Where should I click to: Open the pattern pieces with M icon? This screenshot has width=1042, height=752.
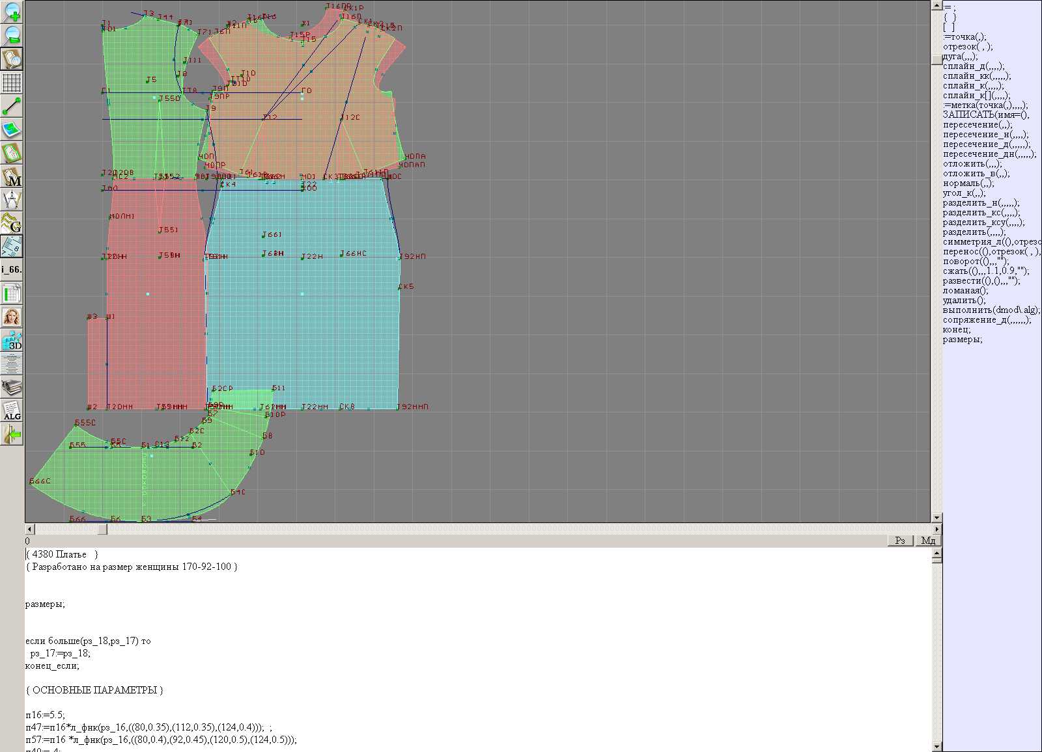tap(12, 177)
